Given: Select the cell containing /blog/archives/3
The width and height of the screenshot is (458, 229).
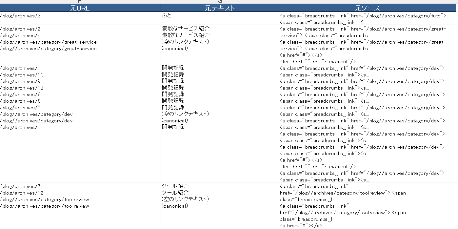Looking at the screenshot, I should (x=80, y=18).
